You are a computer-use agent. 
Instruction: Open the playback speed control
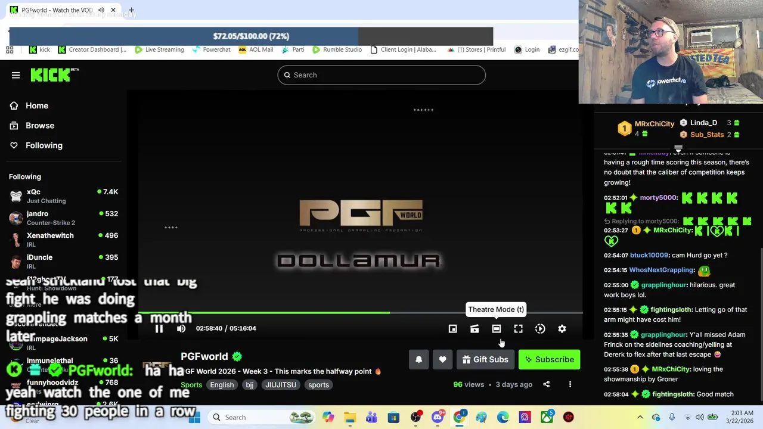pos(540,329)
